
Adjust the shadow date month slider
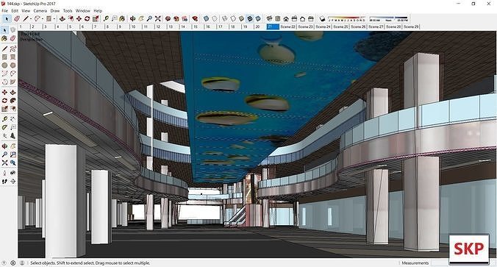(x=347, y=18)
